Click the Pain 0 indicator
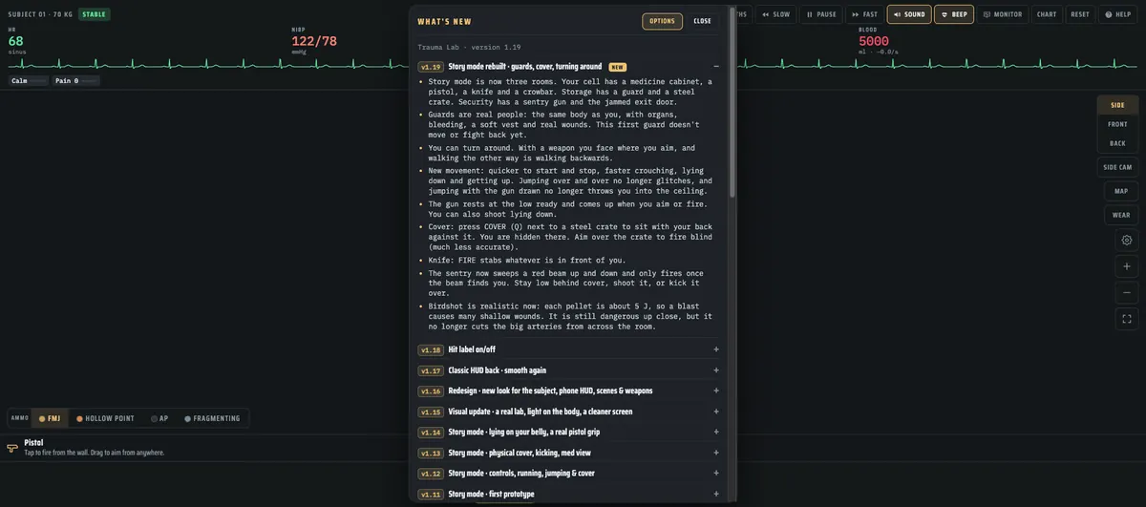1146x507 pixels. pyautogui.click(x=76, y=81)
